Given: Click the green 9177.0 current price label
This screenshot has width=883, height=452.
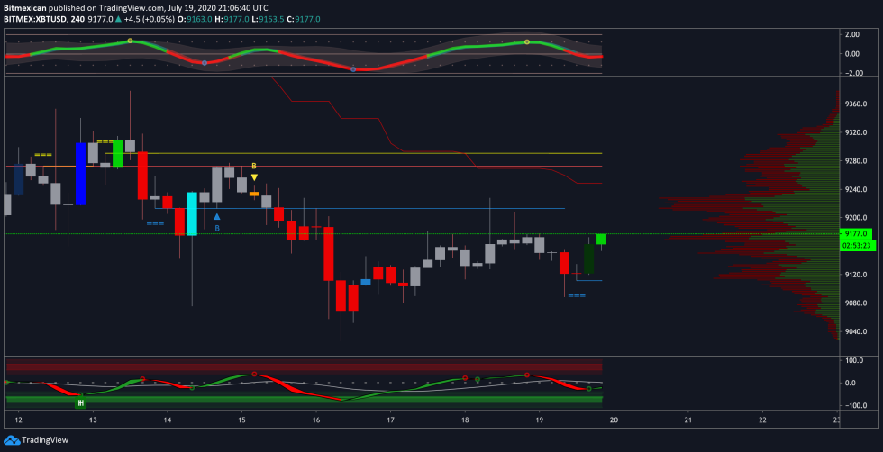Looking at the screenshot, I should pyautogui.click(x=852, y=233).
